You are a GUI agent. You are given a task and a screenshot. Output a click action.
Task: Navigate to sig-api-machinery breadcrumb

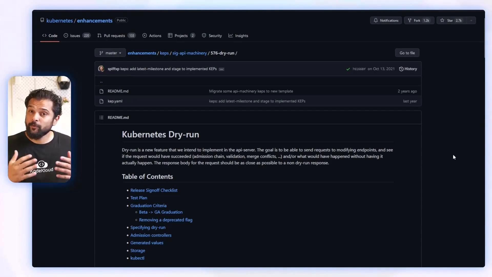(x=190, y=53)
